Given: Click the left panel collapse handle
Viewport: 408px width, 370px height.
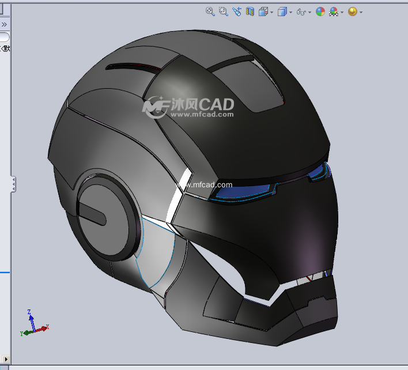Looking at the screenshot, I should click(x=13, y=184).
